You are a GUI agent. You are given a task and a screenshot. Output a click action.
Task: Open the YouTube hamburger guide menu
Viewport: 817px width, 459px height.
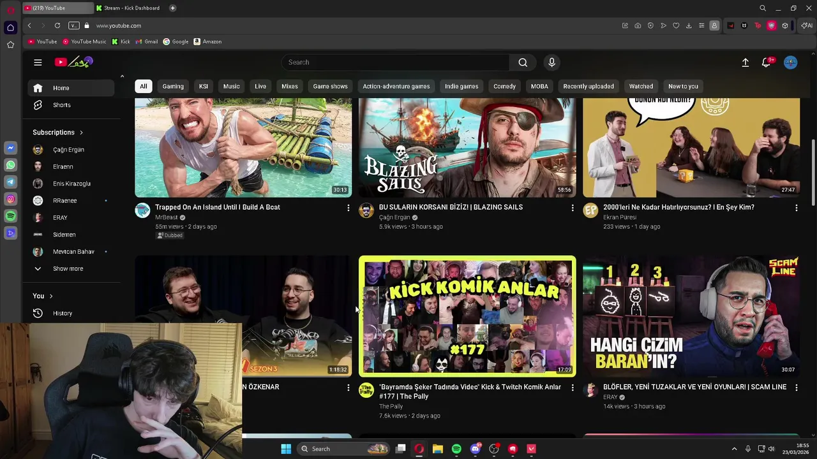[38, 62]
